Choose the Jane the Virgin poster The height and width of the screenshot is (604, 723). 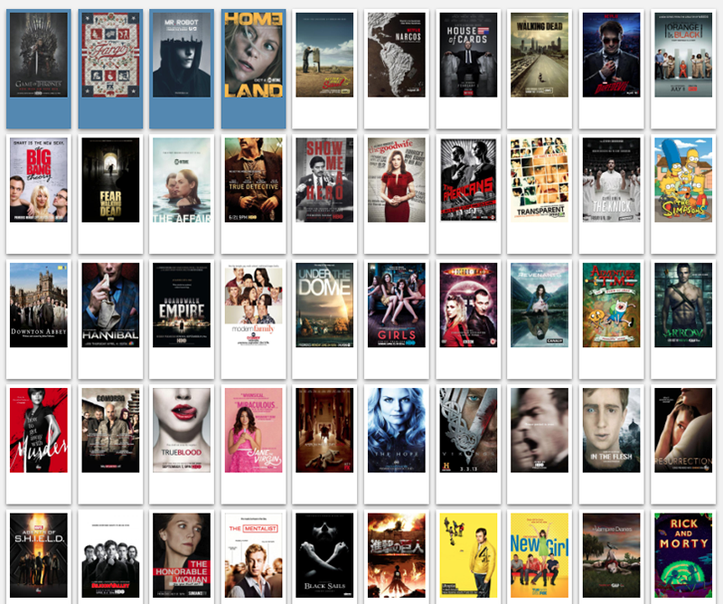[254, 430]
